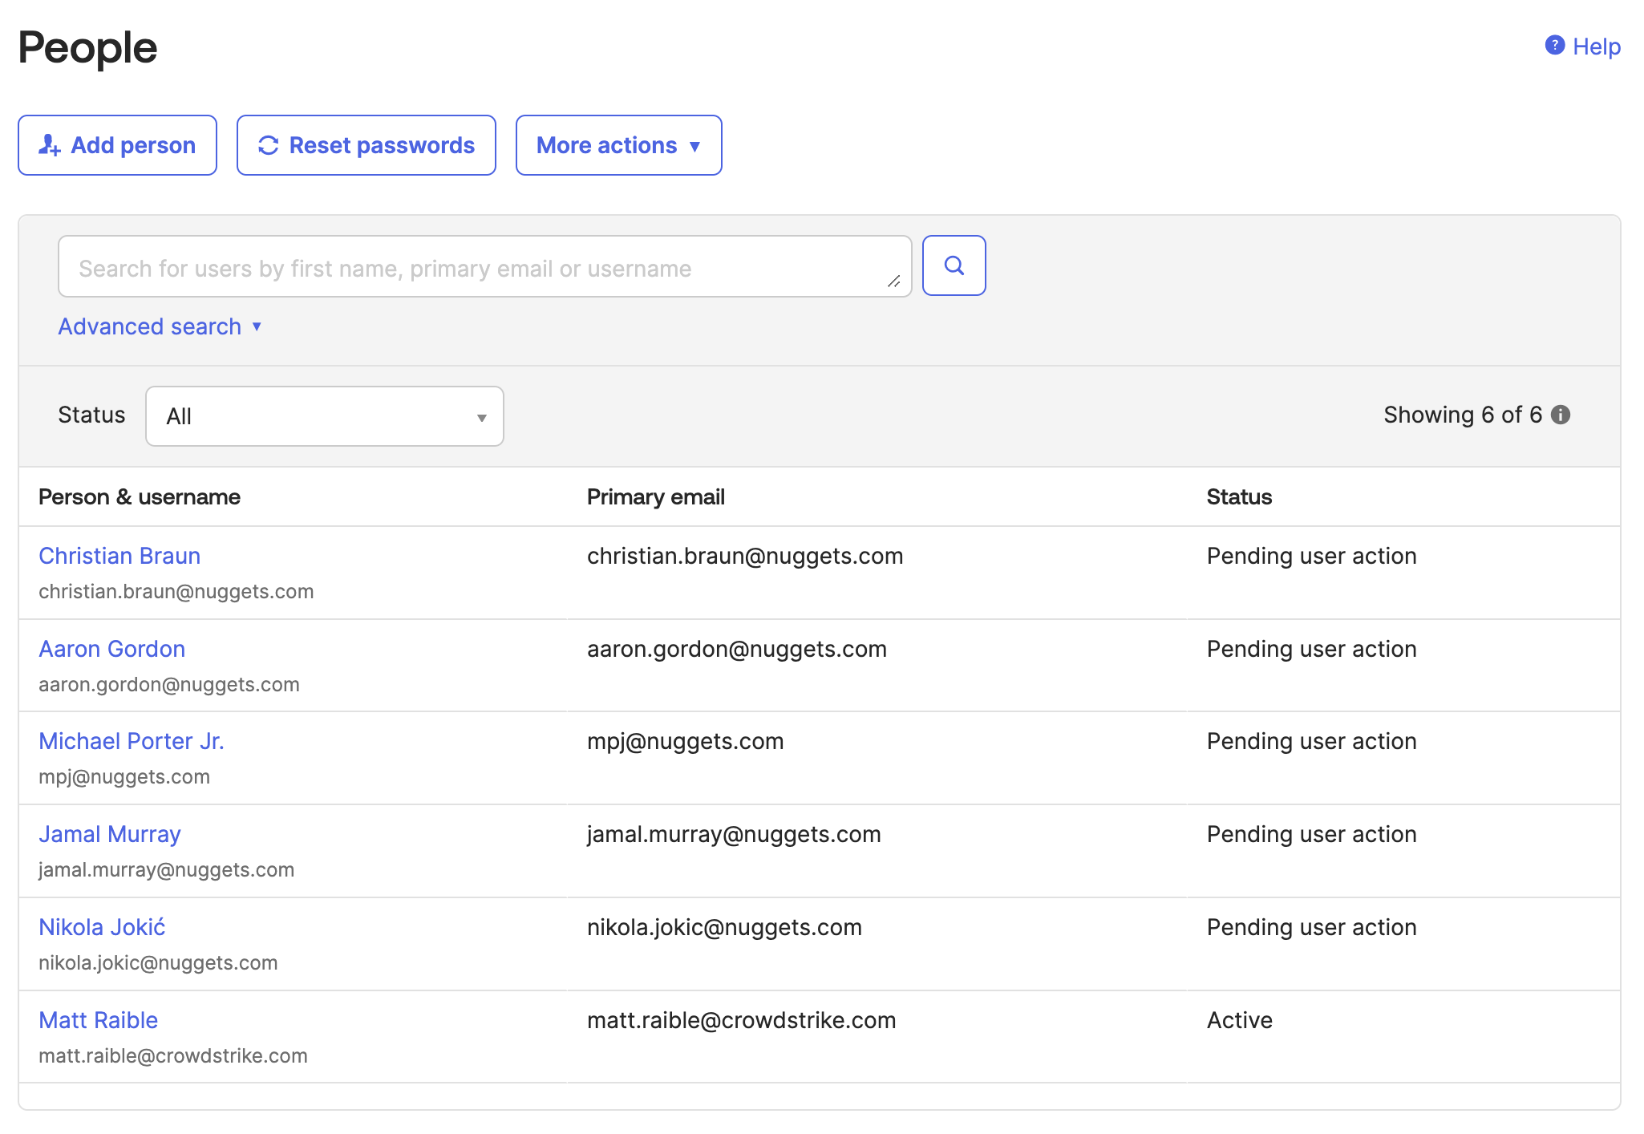Click the Help link text

(x=1596, y=47)
